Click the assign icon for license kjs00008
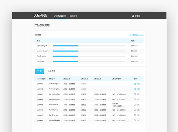178x132 pixels. (135, 120)
